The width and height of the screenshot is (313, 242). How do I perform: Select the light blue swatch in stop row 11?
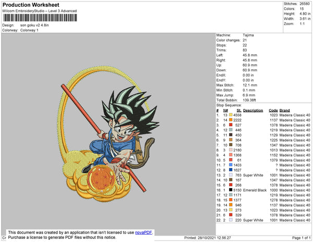point(231,165)
